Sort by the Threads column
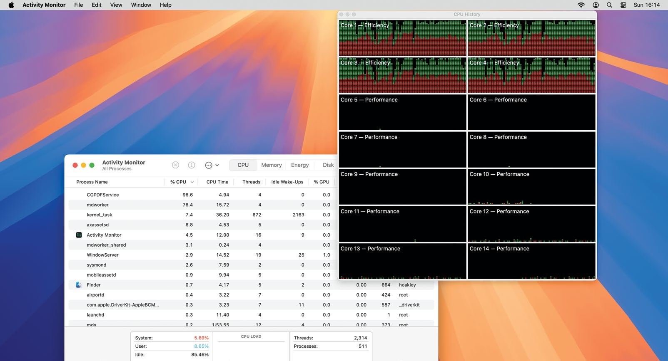 click(x=252, y=182)
